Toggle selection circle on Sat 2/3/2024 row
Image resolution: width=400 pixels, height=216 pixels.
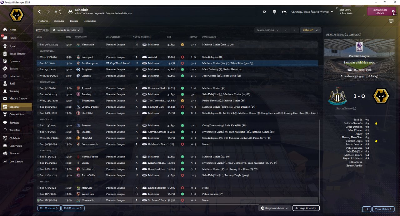coord(38,125)
